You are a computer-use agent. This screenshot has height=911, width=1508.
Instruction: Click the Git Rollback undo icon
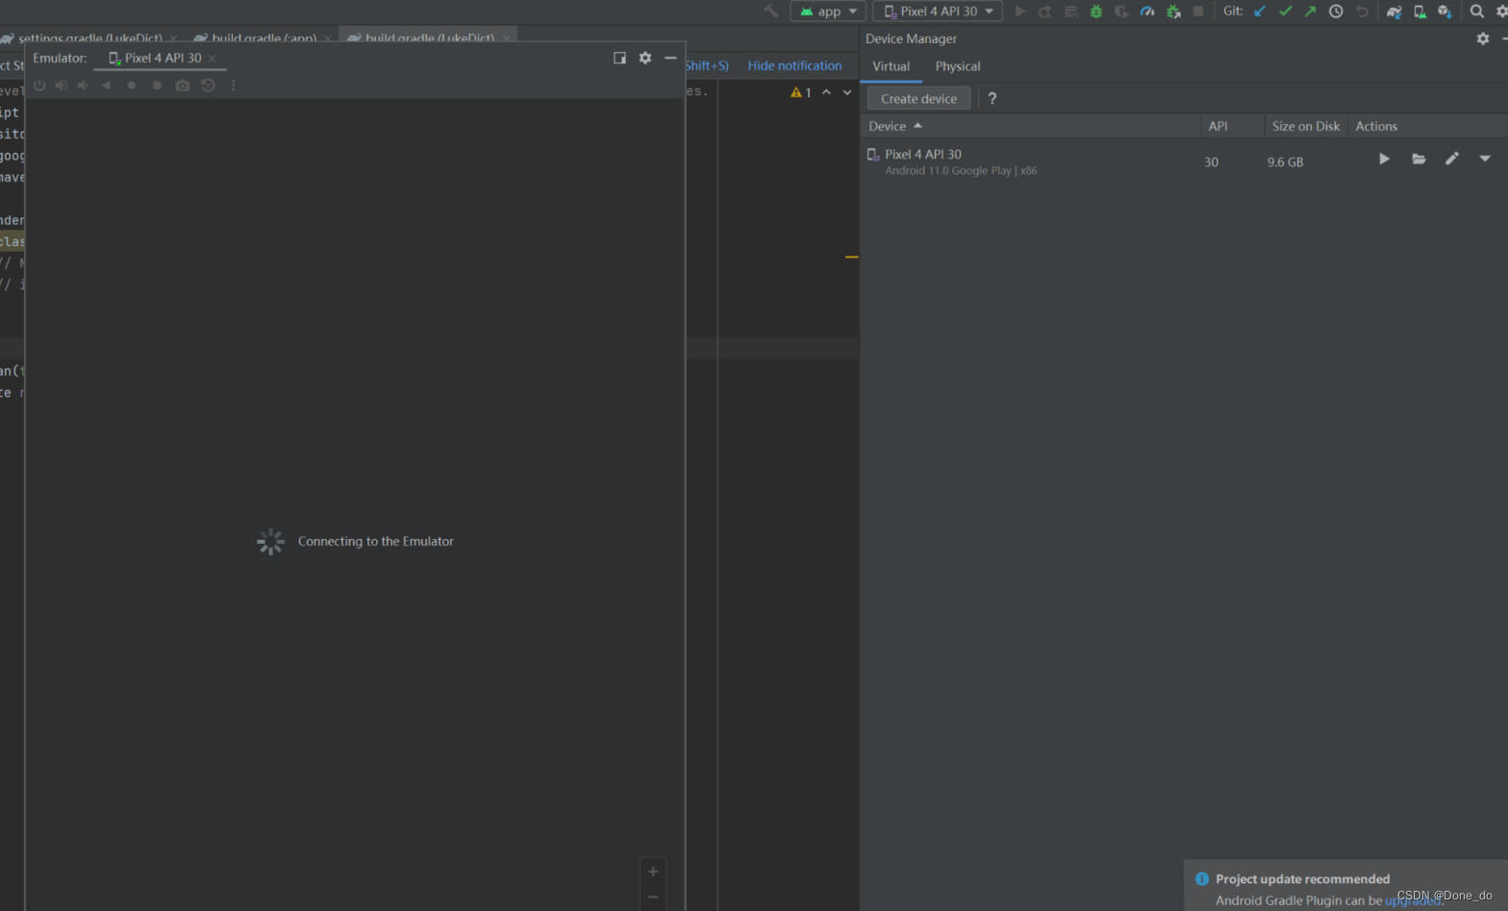(x=1362, y=12)
